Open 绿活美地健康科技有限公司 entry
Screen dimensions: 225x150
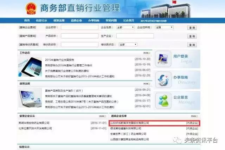tap(126, 129)
